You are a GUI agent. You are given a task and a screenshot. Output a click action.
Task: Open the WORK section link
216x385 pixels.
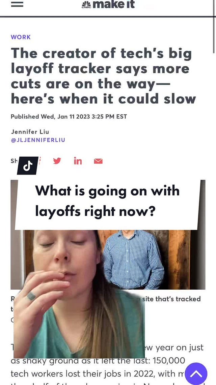point(21,37)
